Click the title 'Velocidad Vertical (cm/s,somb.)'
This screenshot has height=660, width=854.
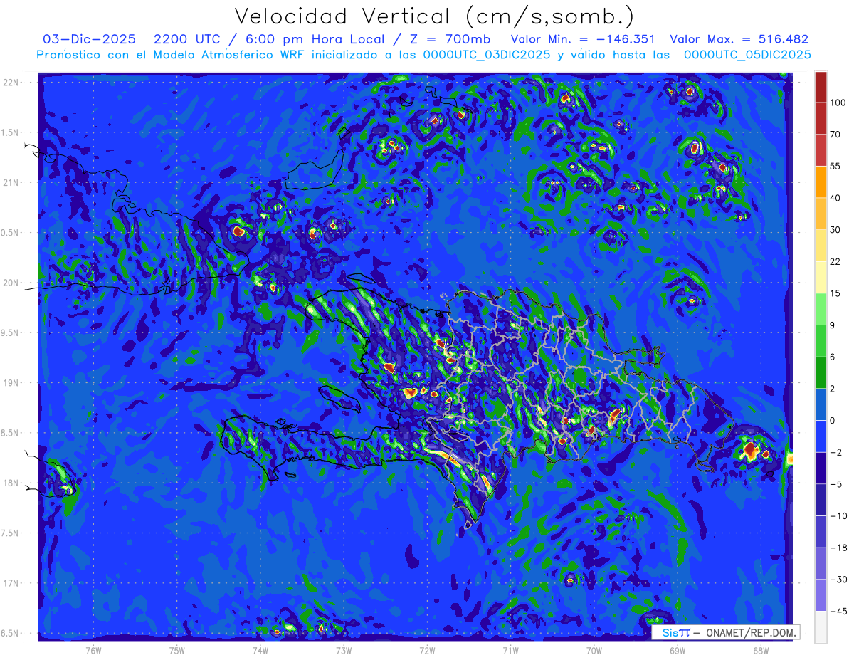tap(433, 16)
